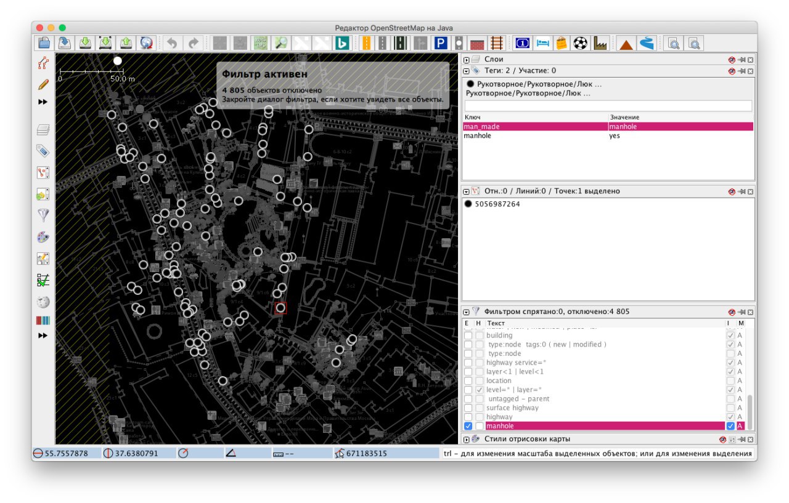The image size is (789, 503).
Task: Choose the shopping bag preset icon
Action: pyautogui.click(x=562, y=43)
